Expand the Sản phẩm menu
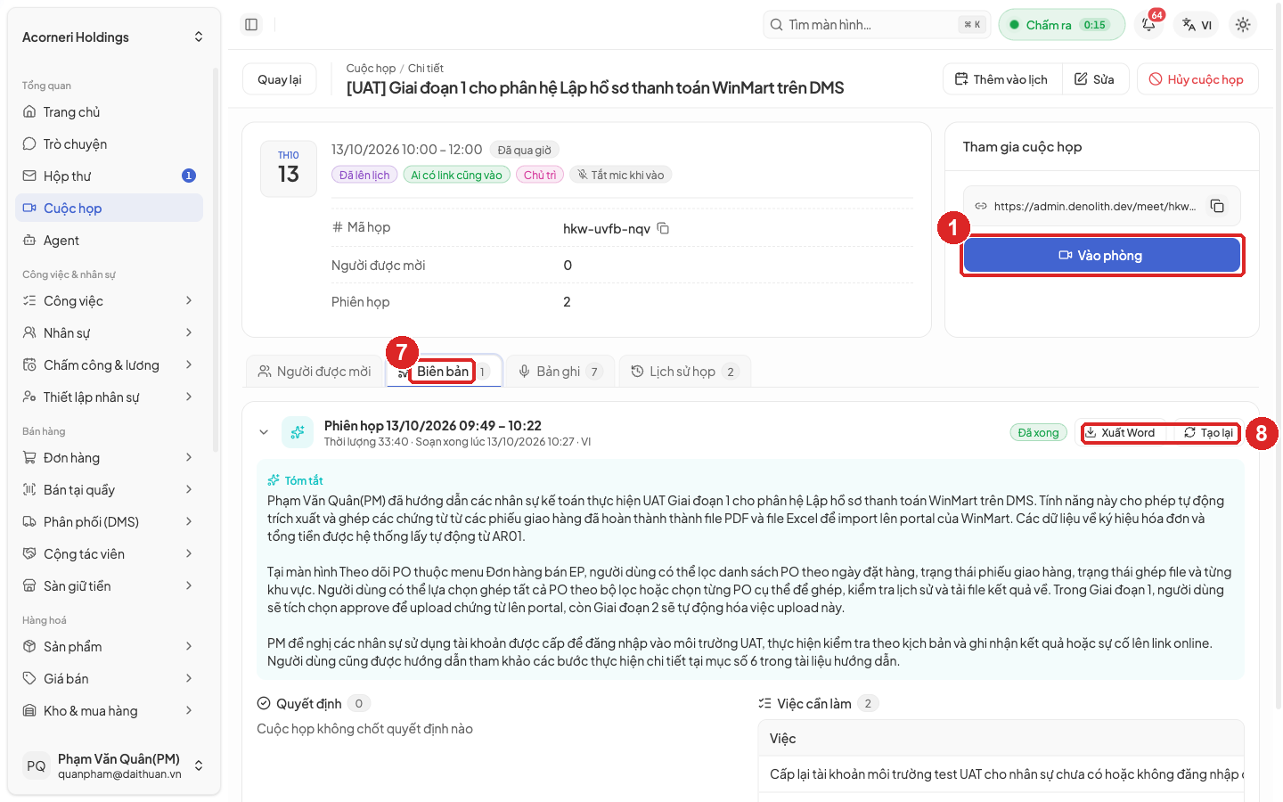 click(x=110, y=647)
